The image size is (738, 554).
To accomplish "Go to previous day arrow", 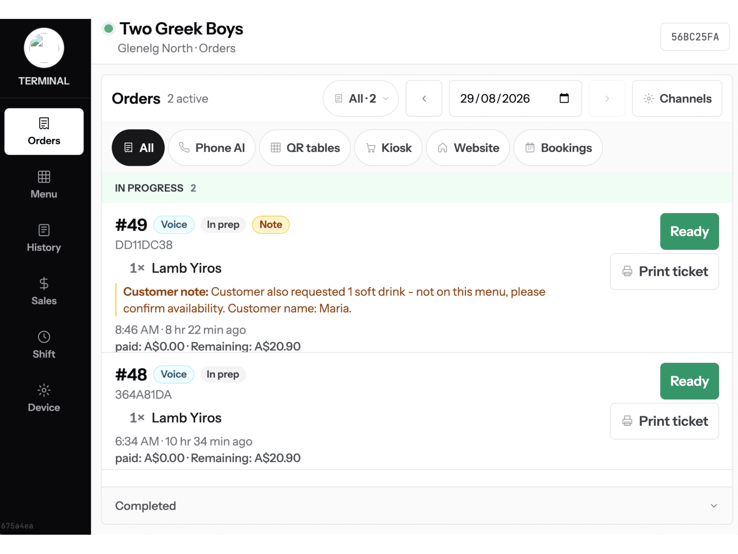I will tap(424, 98).
